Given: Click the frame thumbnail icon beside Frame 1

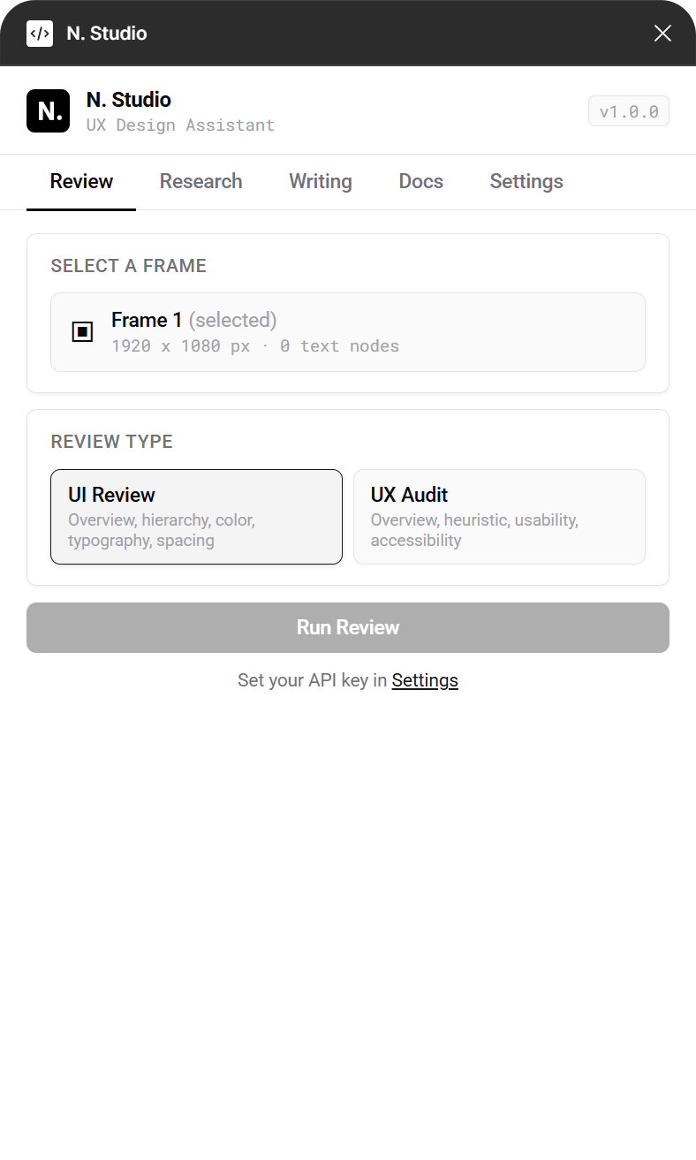Looking at the screenshot, I should (82, 331).
